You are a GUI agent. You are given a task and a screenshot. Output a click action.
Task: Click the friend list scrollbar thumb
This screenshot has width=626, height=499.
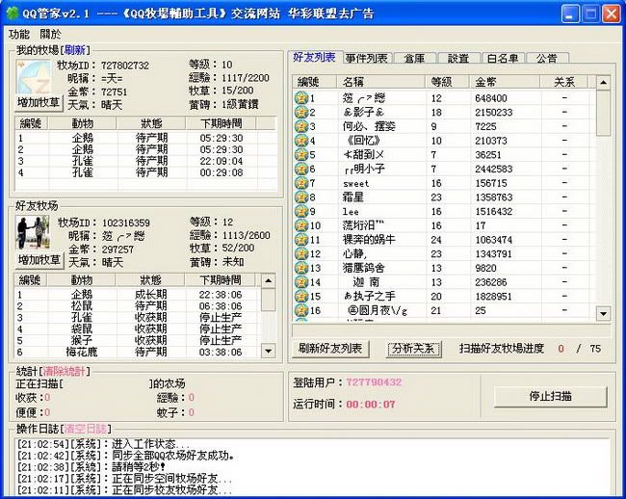(603, 113)
